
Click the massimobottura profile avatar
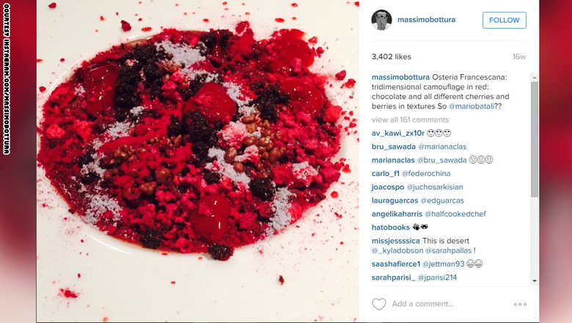click(381, 20)
